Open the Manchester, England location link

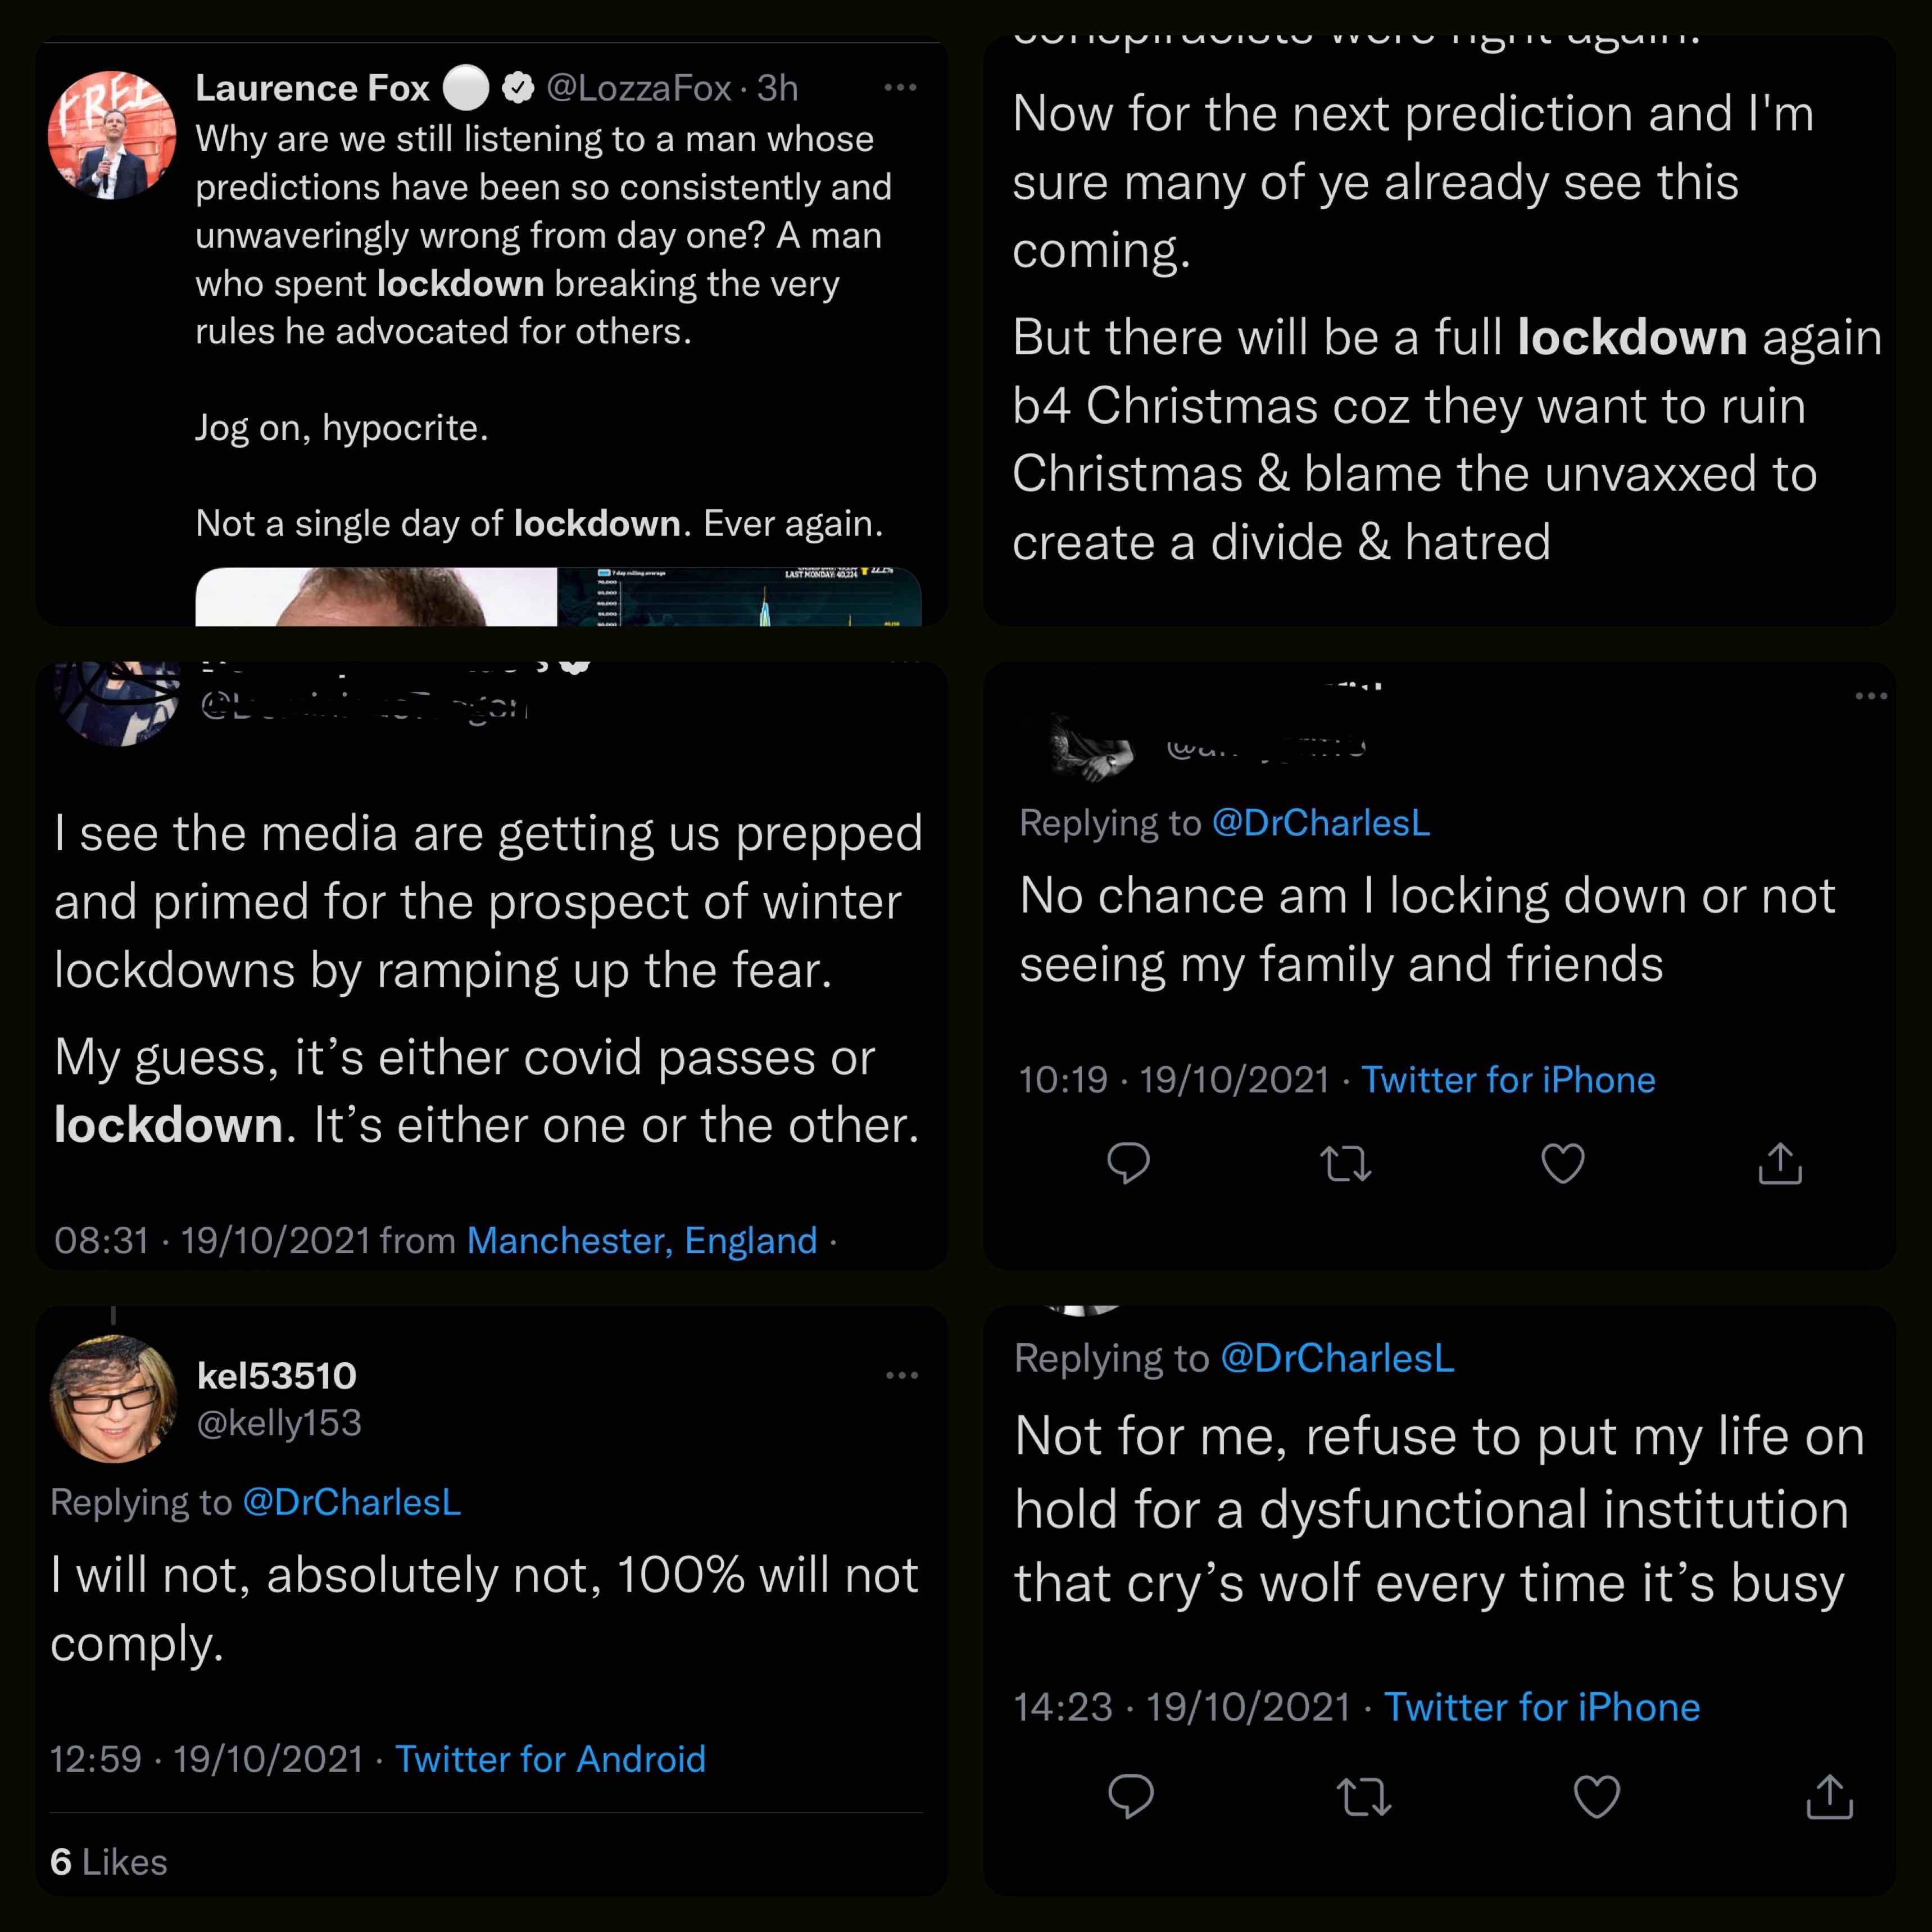click(642, 1241)
